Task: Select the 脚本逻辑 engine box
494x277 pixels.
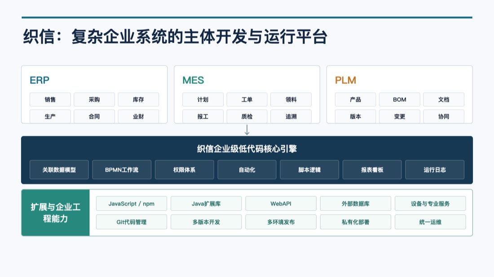Action: click(x=309, y=170)
